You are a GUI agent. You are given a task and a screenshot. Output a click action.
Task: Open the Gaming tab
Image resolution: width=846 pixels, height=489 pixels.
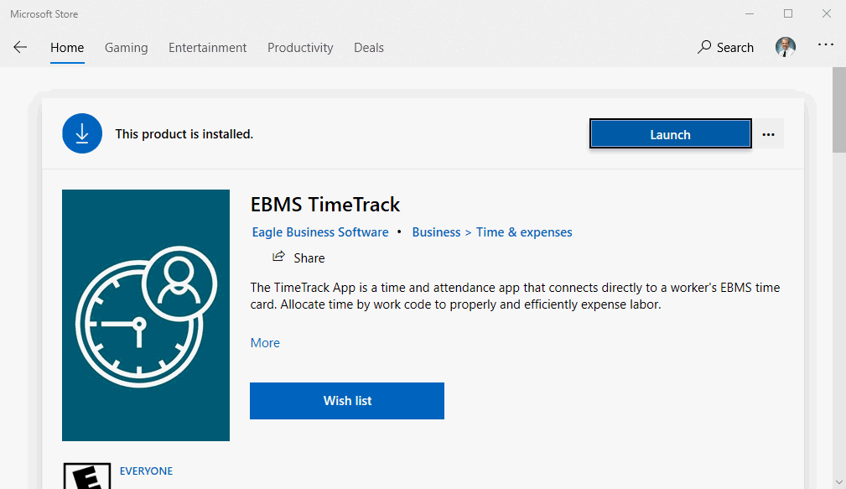click(x=126, y=48)
